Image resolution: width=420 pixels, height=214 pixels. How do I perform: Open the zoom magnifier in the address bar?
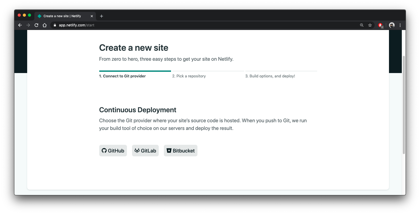pos(362,25)
